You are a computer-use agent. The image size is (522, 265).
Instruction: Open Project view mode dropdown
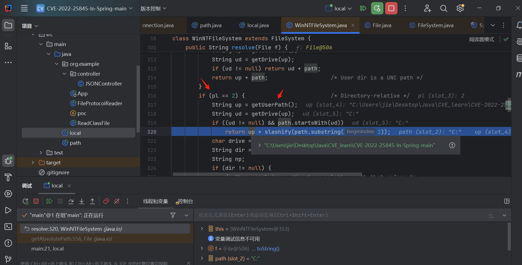pyautogui.click(x=30, y=26)
